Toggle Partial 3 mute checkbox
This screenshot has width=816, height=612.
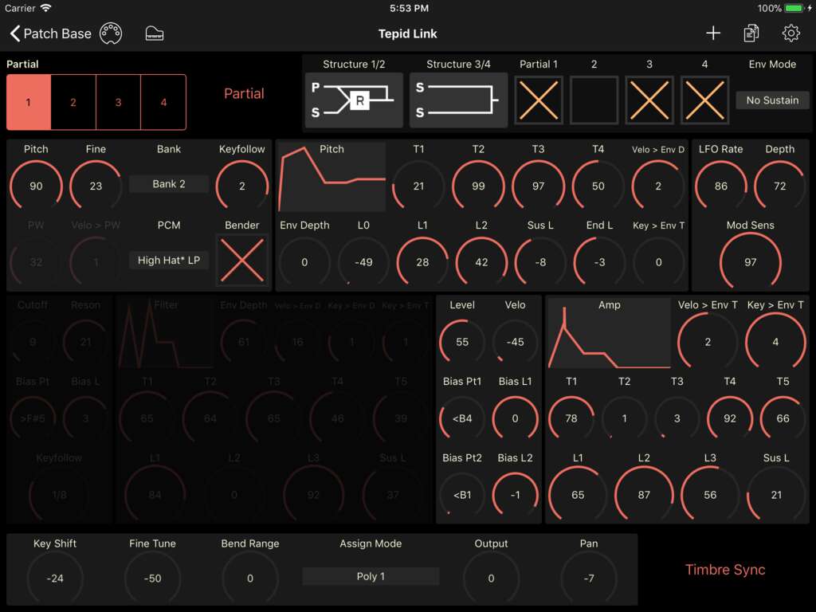tap(649, 100)
